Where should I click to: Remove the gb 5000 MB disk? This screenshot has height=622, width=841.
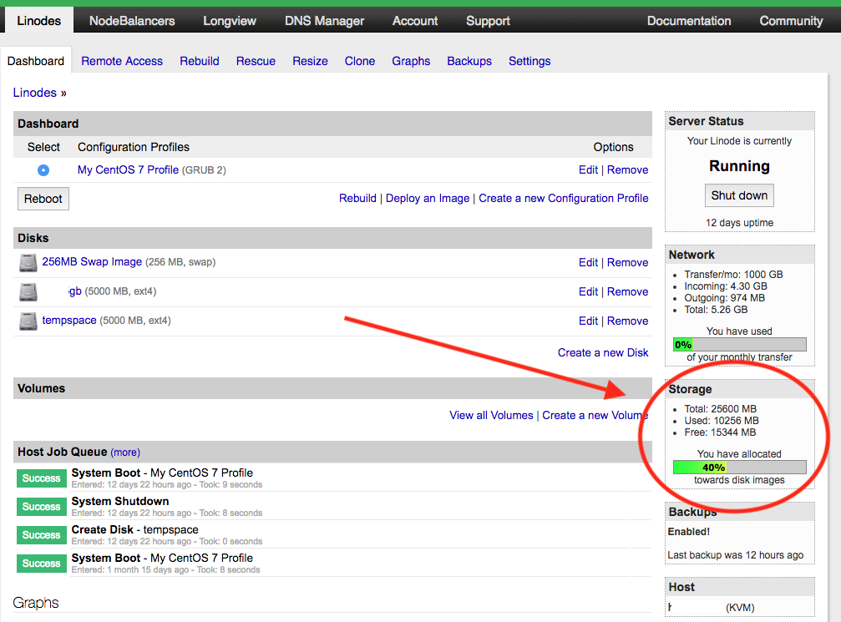click(x=627, y=291)
